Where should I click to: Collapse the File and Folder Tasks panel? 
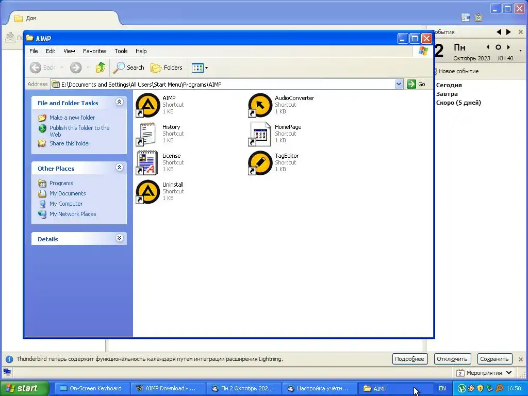(x=119, y=102)
